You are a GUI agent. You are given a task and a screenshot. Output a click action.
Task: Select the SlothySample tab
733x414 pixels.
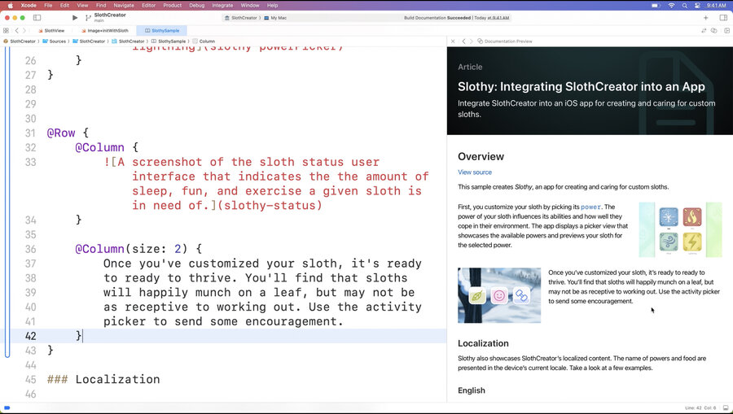162,30
